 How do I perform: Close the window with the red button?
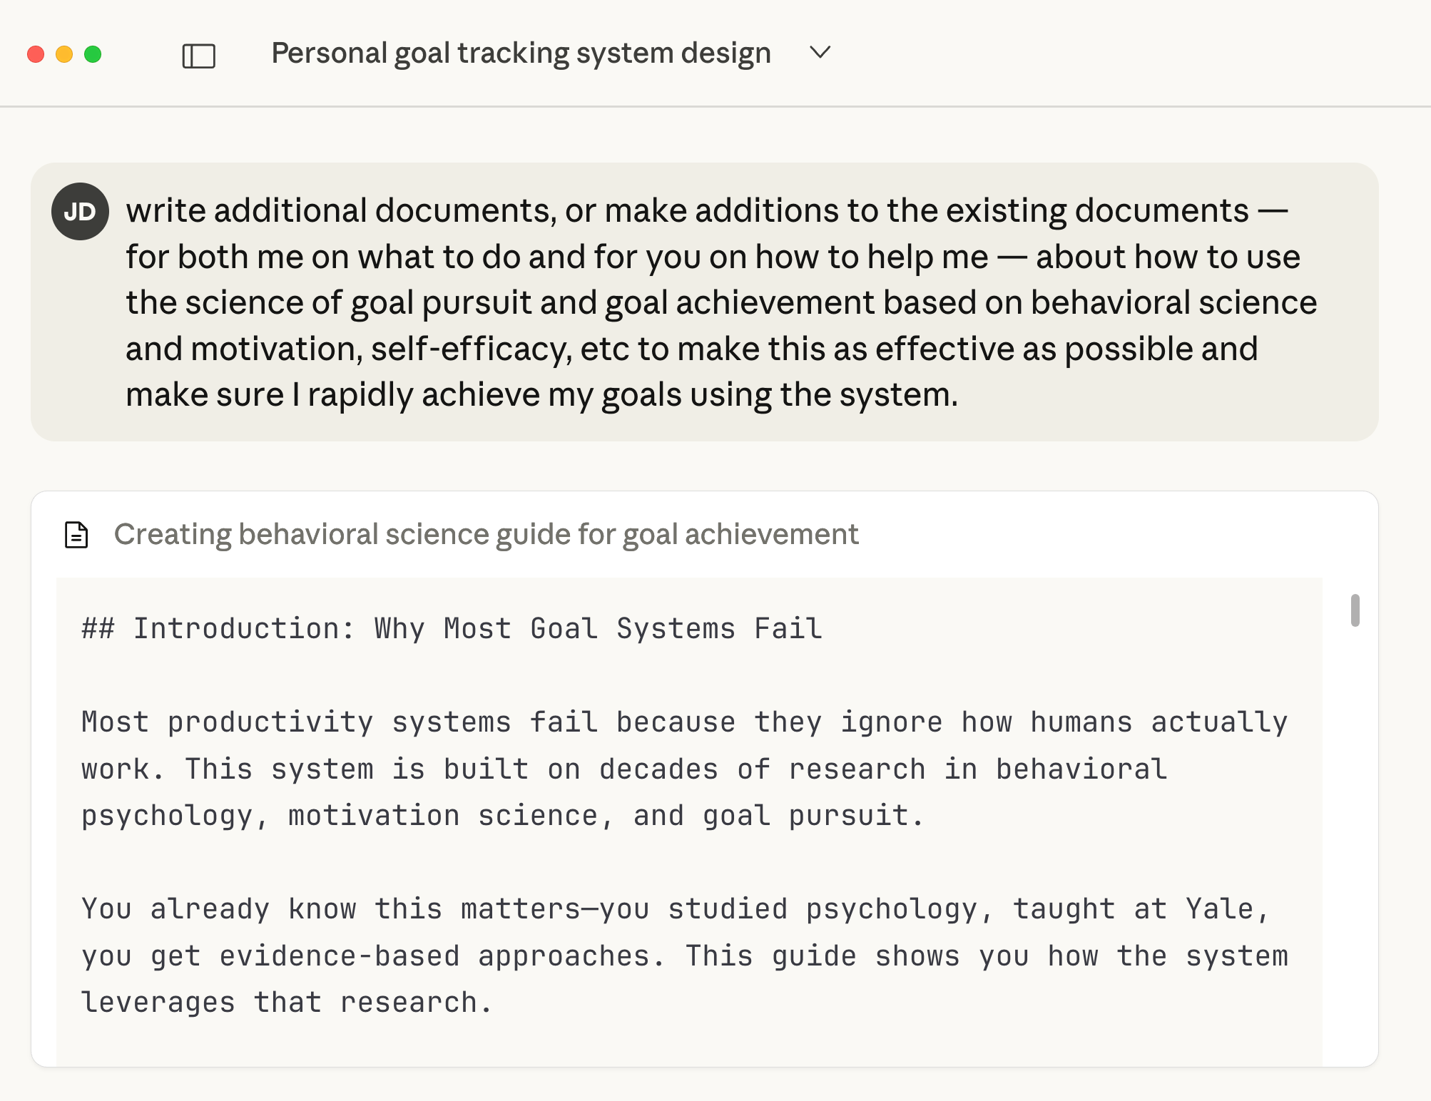[x=36, y=54]
